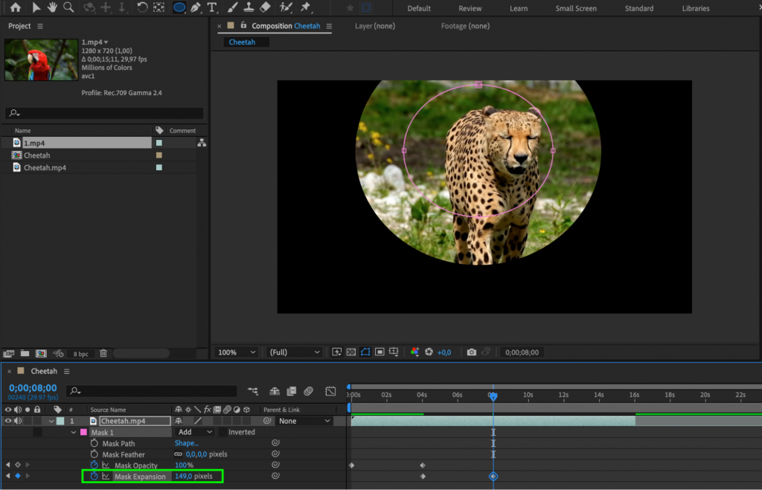Switch to the Learn workspace
Viewport: 762px width, 490px height.
coord(519,8)
